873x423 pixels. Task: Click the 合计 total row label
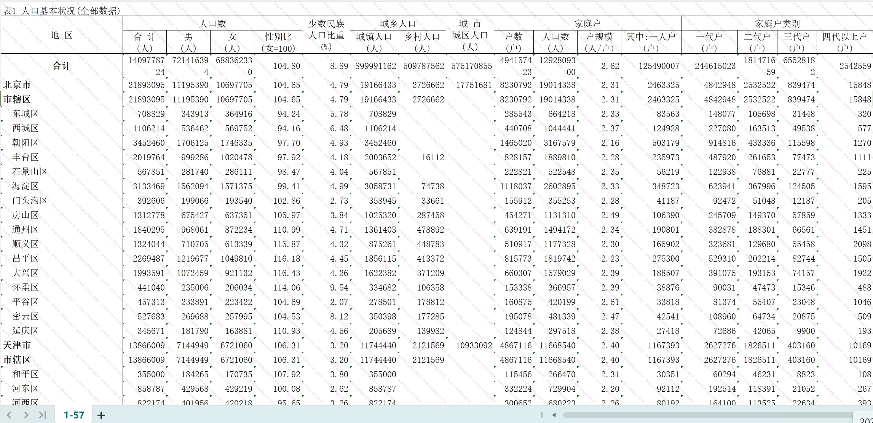[x=62, y=66]
